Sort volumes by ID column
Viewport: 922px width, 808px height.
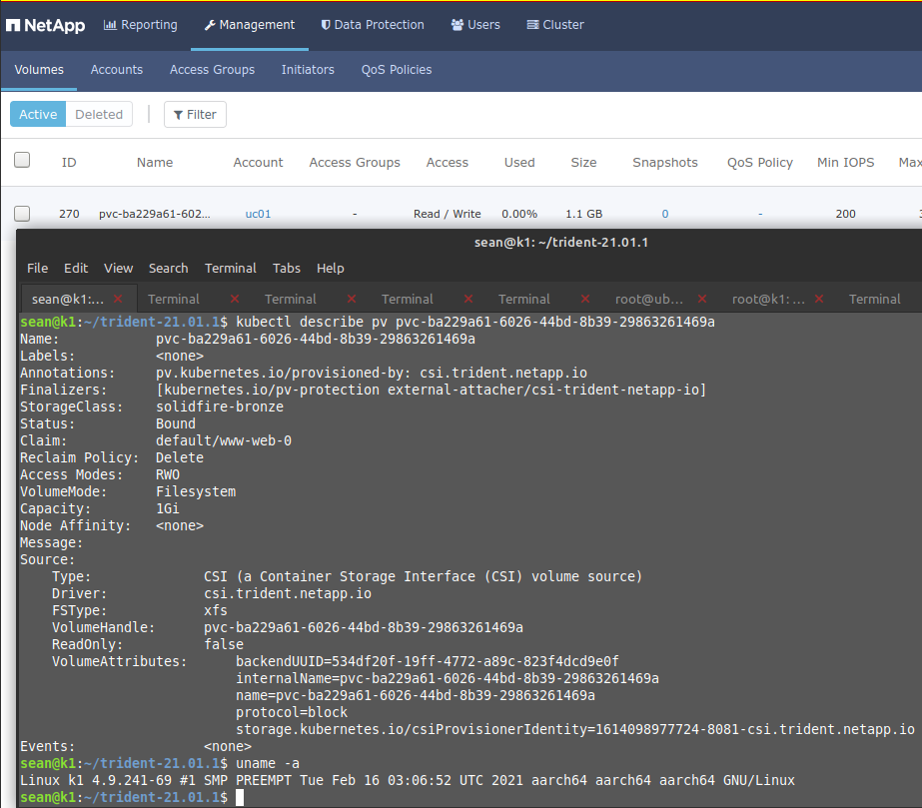click(69, 163)
